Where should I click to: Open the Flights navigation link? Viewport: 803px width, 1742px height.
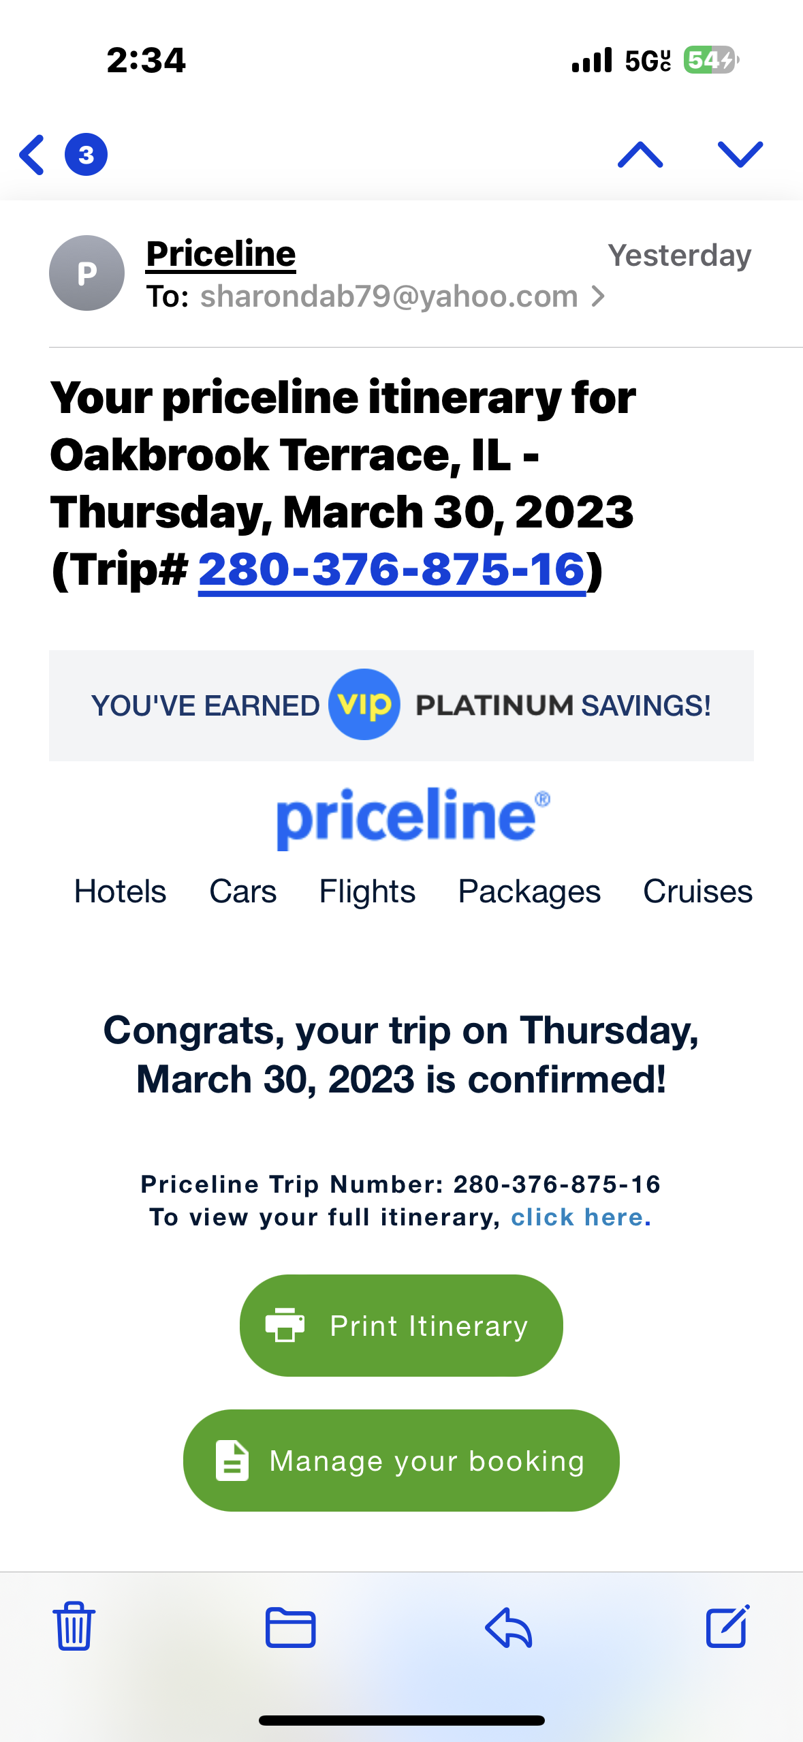[367, 891]
